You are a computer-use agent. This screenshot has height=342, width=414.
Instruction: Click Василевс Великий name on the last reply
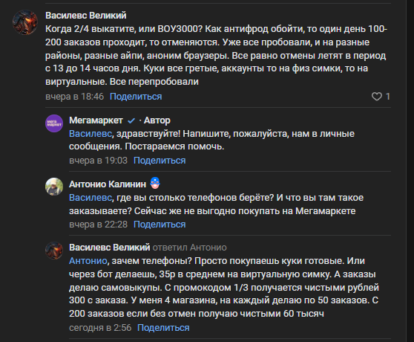(110, 248)
